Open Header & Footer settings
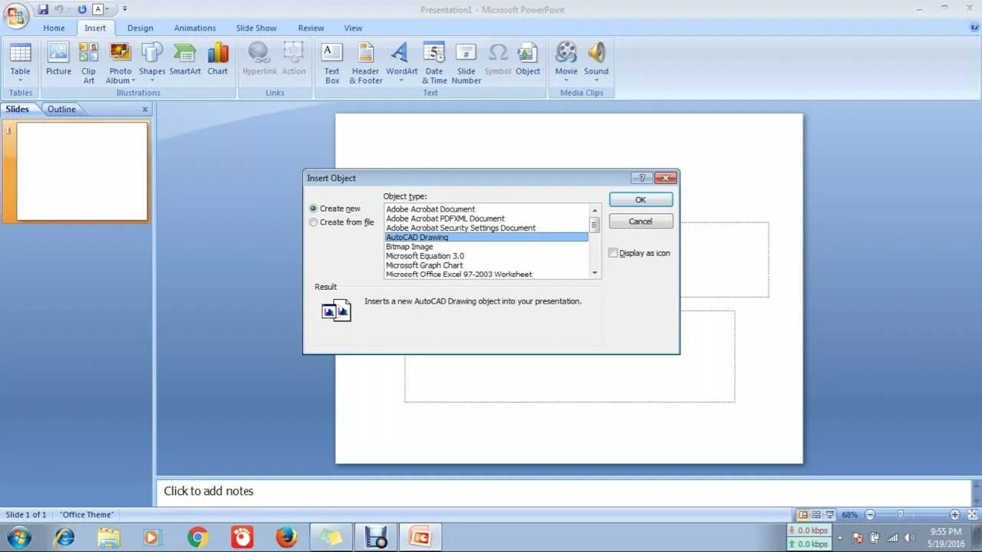Viewport: 982px width, 552px height. pyautogui.click(x=366, y=63)
